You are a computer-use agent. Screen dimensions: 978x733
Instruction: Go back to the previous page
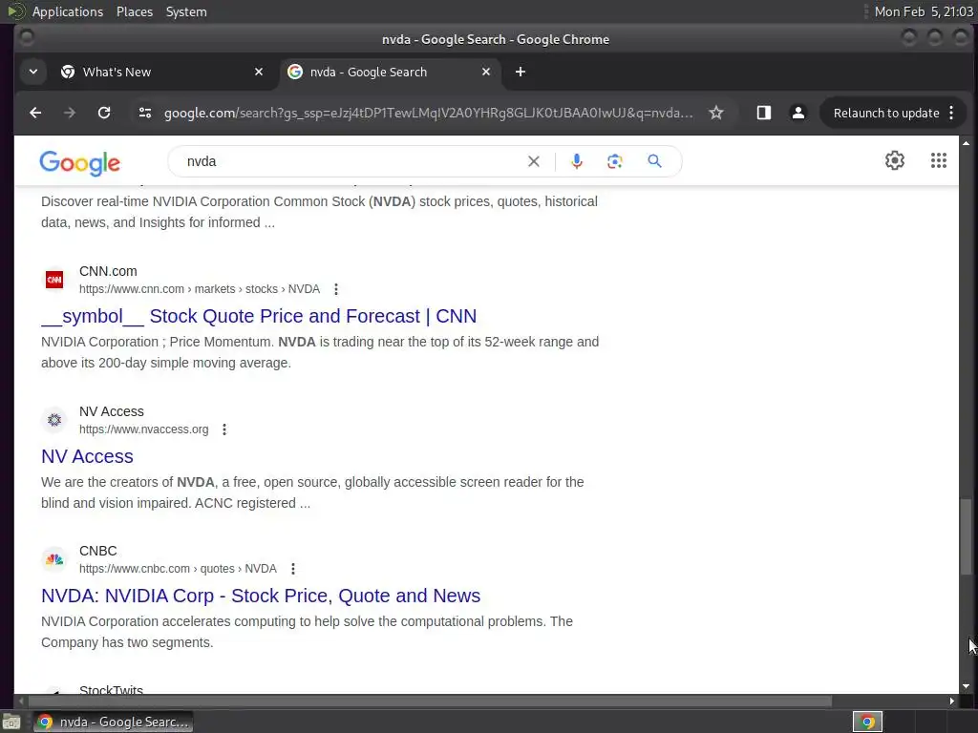coord(35,113)
